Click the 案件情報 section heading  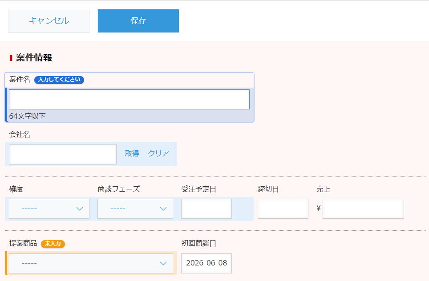pos(34,58)
